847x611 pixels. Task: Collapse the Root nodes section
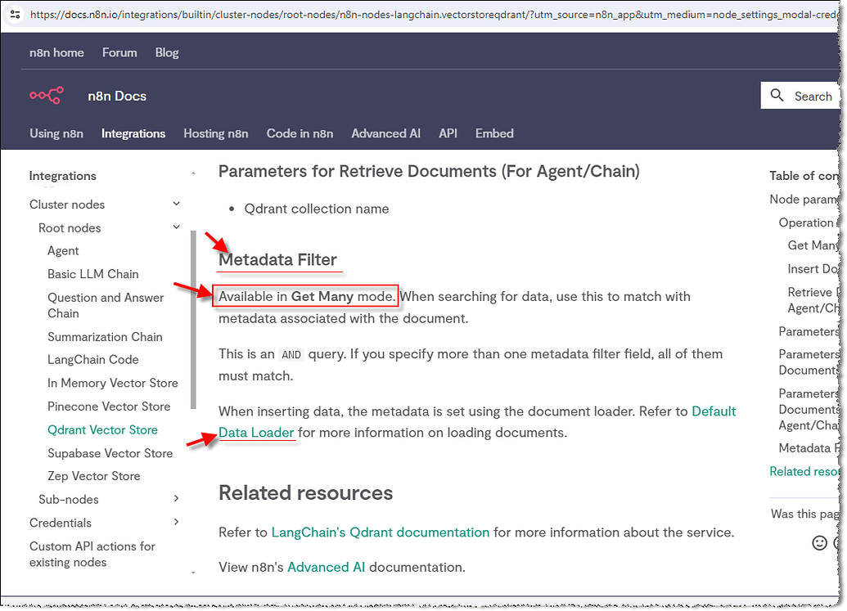[175, 227]
